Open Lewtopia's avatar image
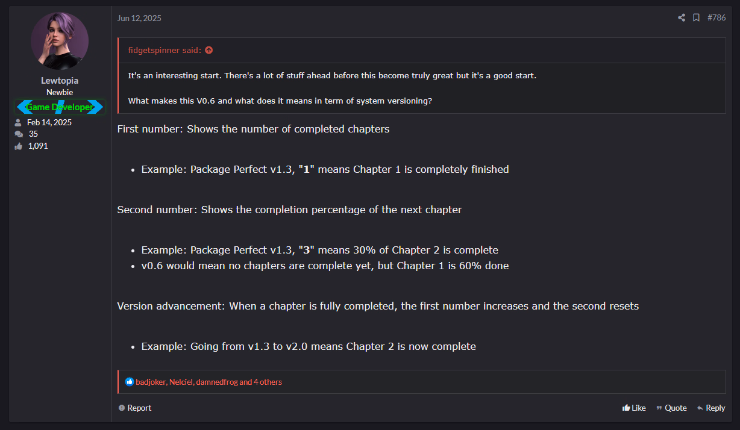 tap(60, 41)
